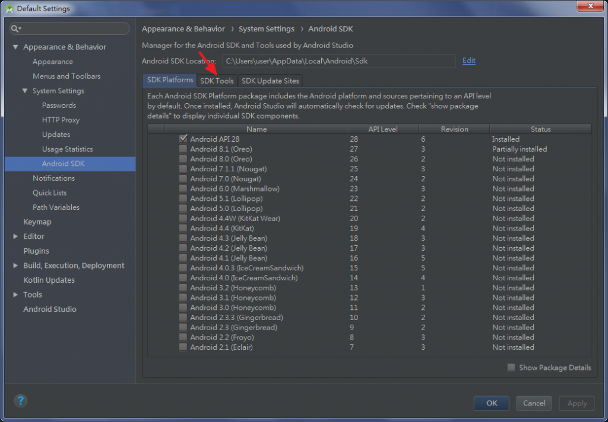
Task: Select the SDK Platforms tab
Action: 170,80
